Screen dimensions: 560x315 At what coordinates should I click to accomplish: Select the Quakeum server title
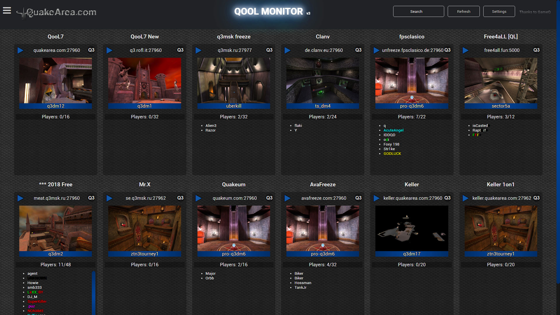click(x=234, y=185)
